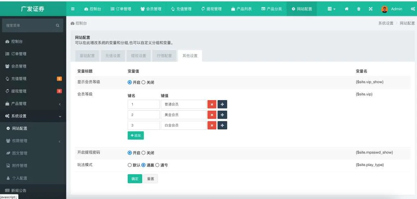The image size is (417, 199).
Task: Choose 通赢 for 玩法模式
Action: tap(143, 165)
